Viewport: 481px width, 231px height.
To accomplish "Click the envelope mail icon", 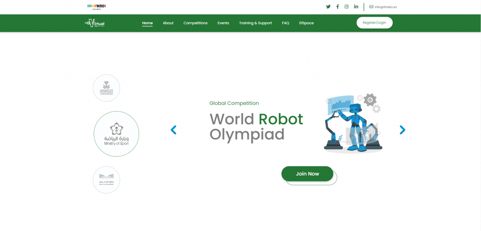I will [x=371, y=7].
